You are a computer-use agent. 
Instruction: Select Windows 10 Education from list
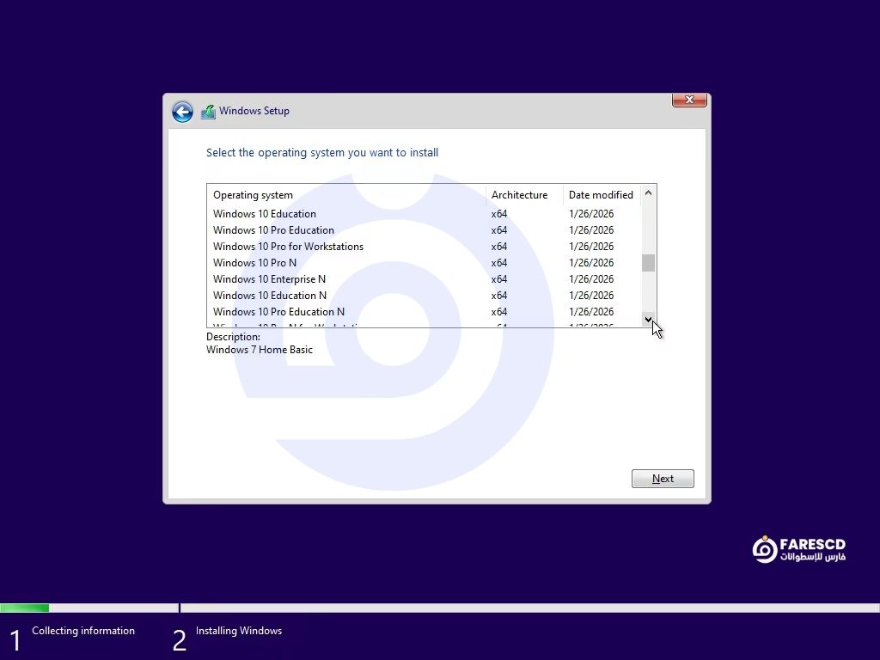tap(265, 214)
